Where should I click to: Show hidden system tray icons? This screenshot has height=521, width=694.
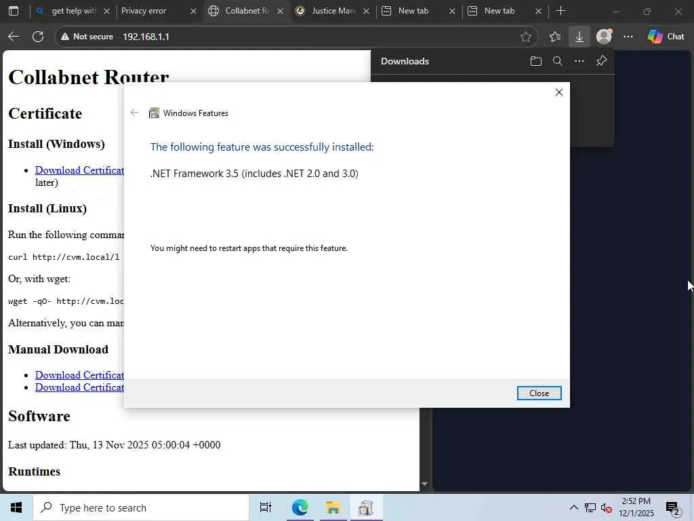coord(573,507)
